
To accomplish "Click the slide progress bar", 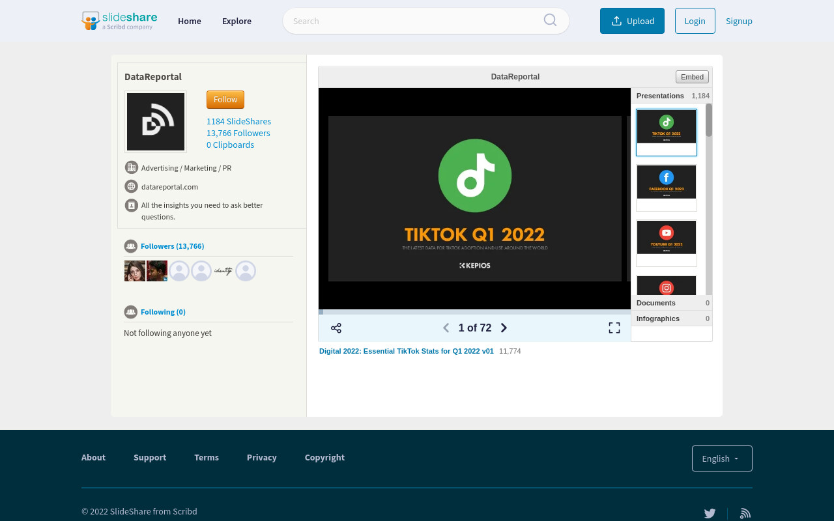I will [x=474, y=312].
